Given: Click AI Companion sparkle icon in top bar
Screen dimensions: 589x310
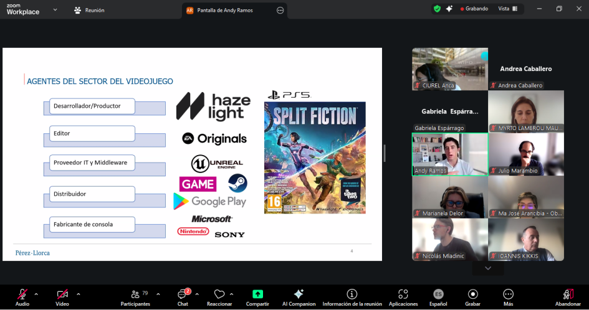Looking at the screenshot, I should pos(449,9).
